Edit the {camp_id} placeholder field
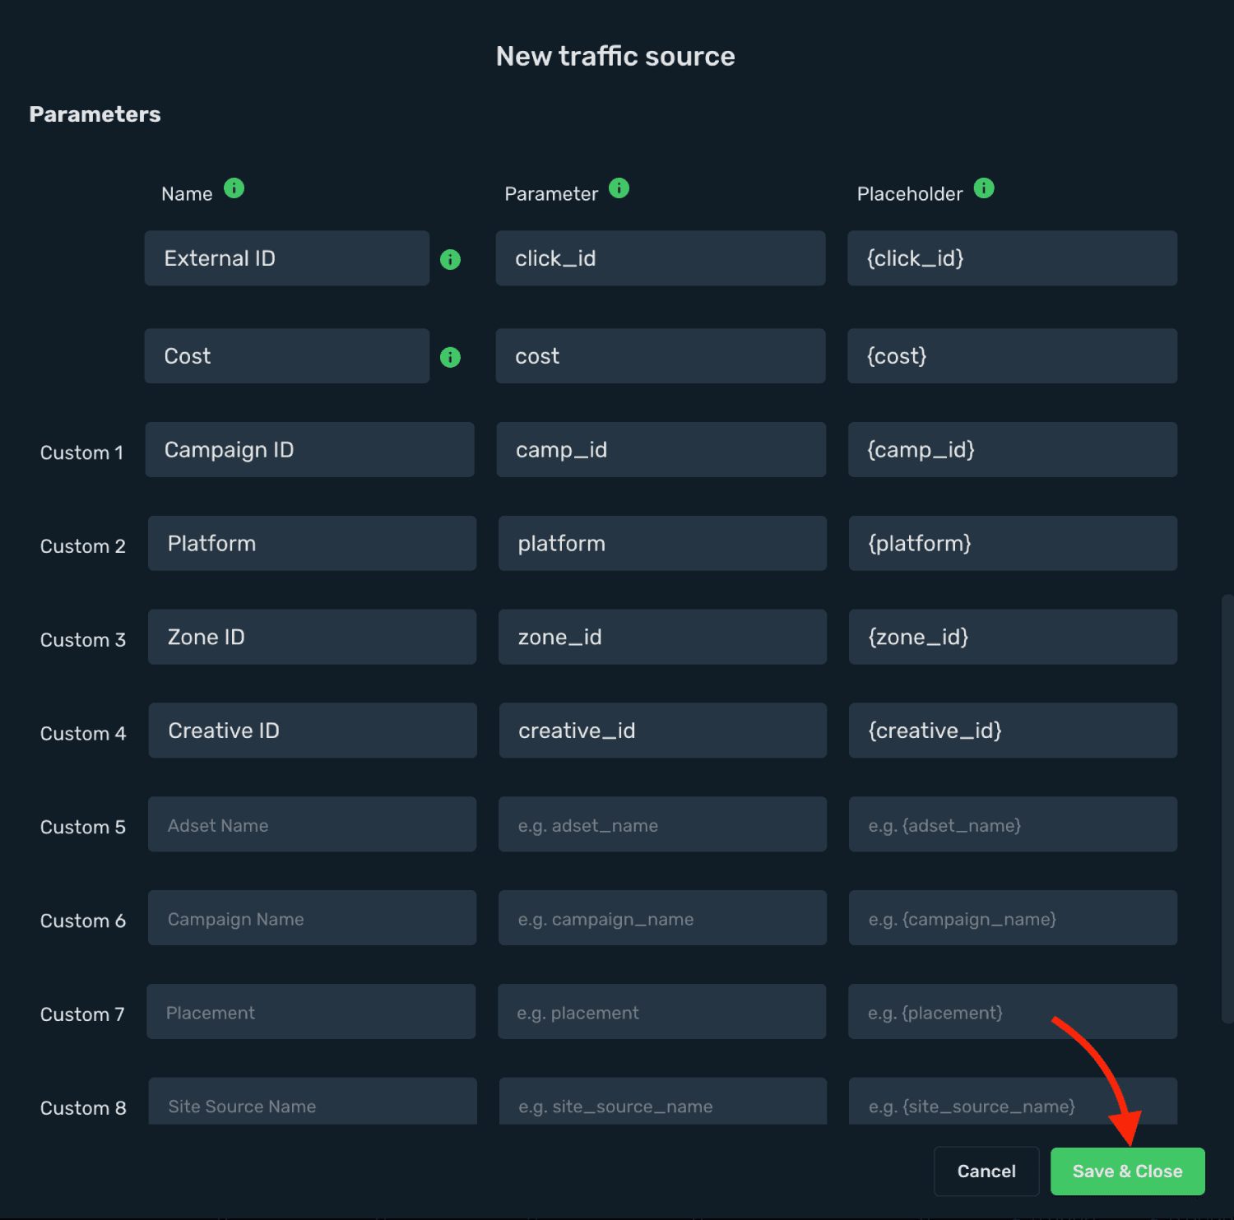This screenshot has height=1220, width=1234. pos(1013,450)
